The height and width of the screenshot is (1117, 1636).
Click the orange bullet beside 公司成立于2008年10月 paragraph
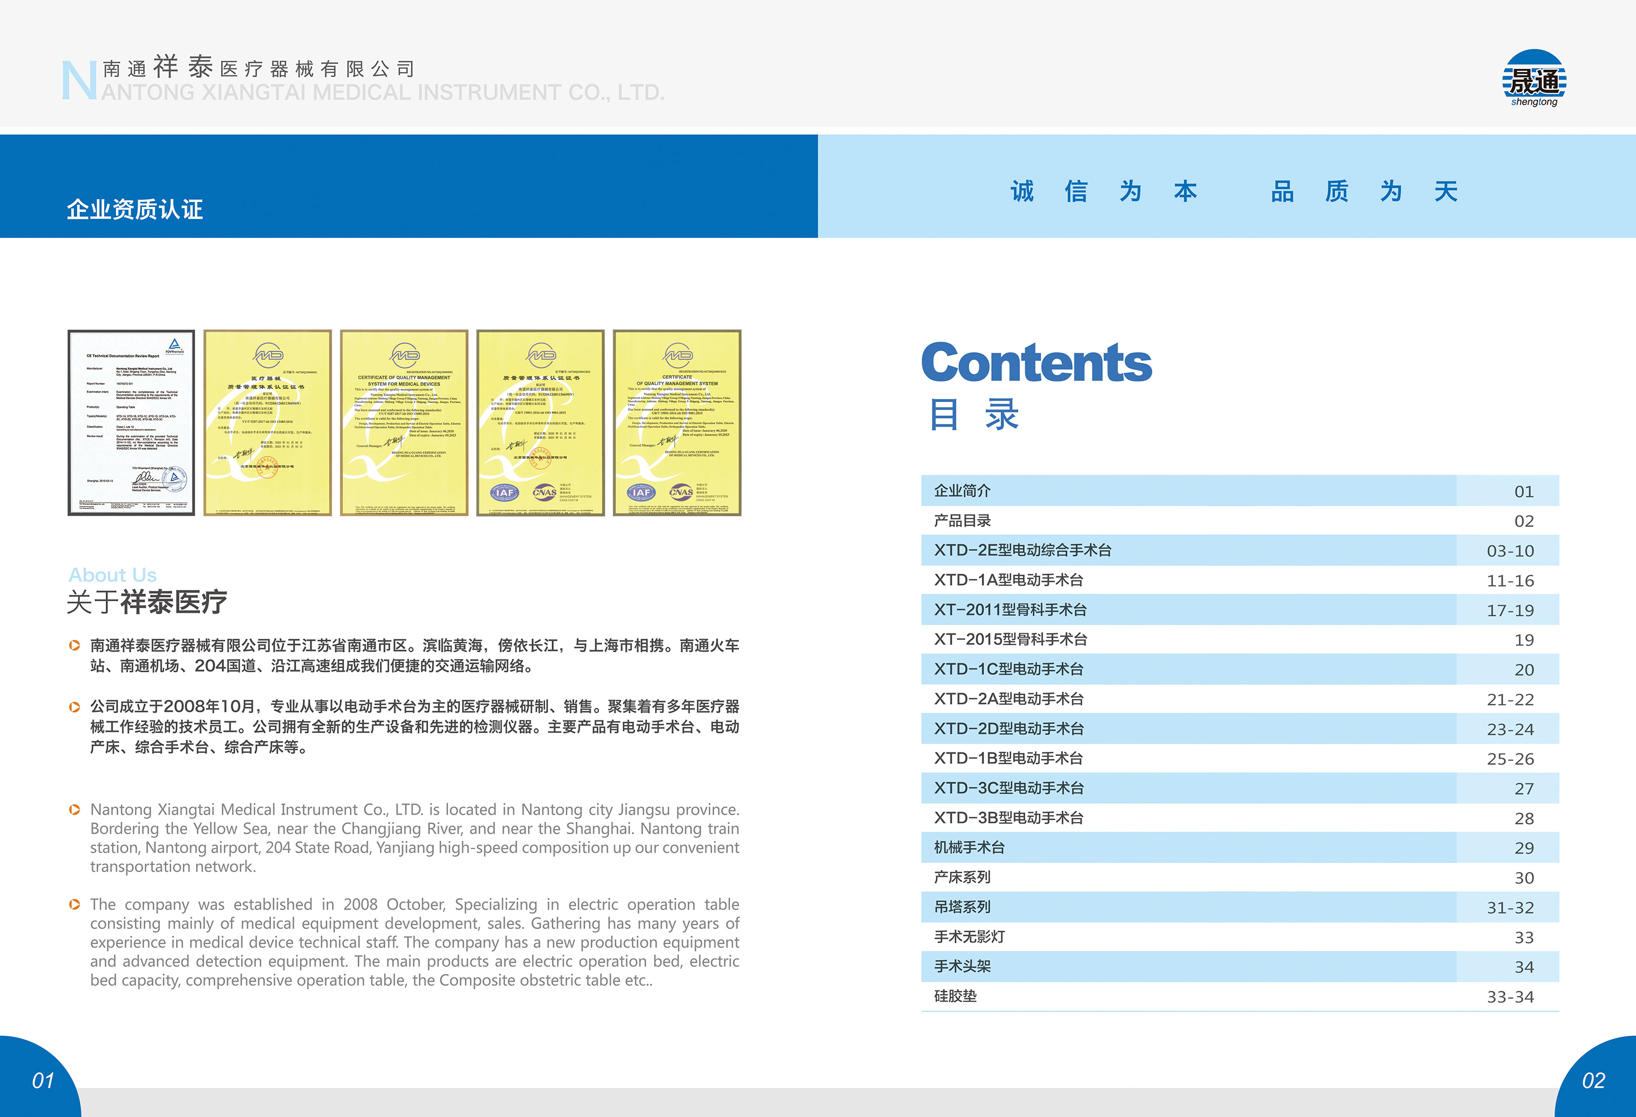click(75, 707)
